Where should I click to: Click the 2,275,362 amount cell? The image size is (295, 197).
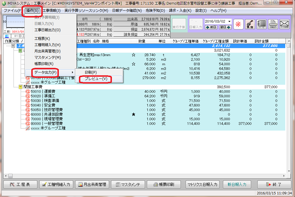pos(222,78)
